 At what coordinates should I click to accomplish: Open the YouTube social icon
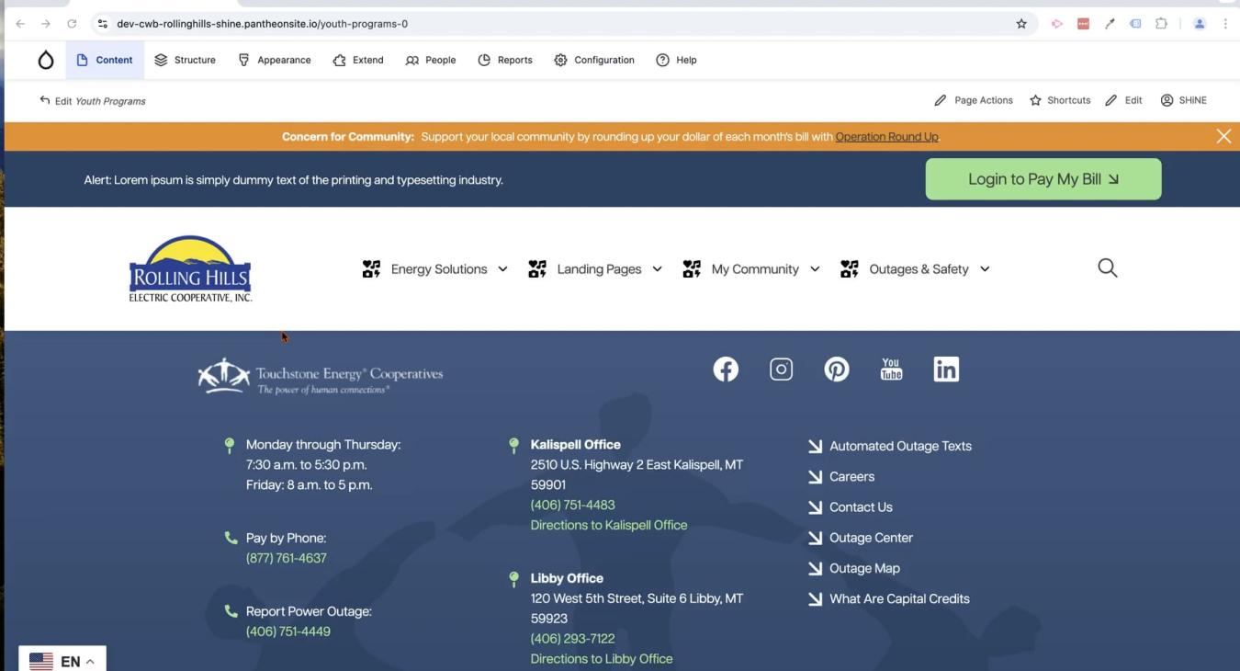click(891, 370)
